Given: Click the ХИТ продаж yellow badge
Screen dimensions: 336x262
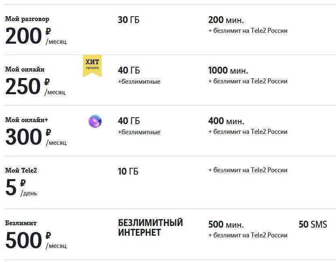Looking at the screenshot, I should tap(92, 65).
